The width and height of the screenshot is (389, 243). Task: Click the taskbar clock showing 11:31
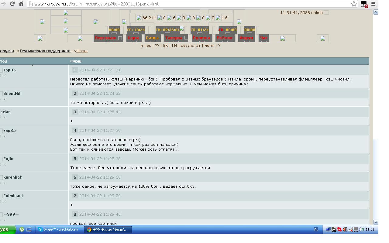click(x=370, y=230)
